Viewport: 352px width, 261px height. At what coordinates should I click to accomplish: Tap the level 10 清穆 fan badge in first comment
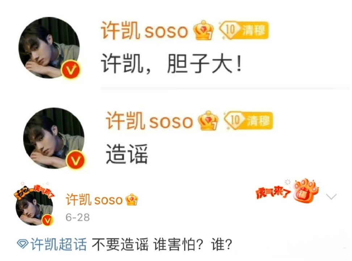coord(244,30)
